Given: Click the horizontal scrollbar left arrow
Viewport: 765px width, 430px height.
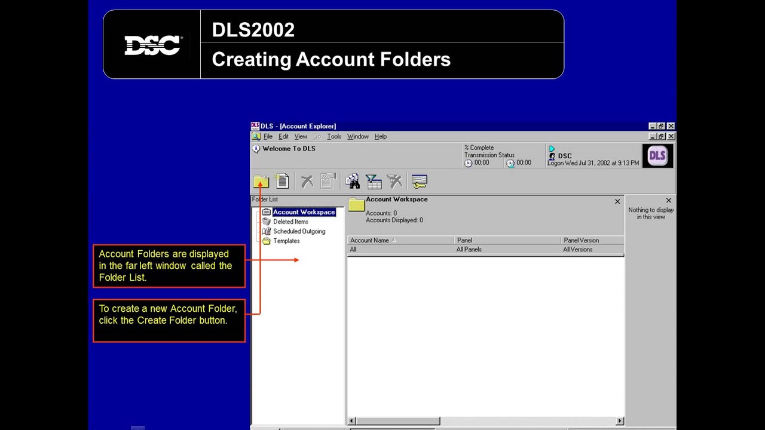Looking at the screenshot, I should click(351, 421).
